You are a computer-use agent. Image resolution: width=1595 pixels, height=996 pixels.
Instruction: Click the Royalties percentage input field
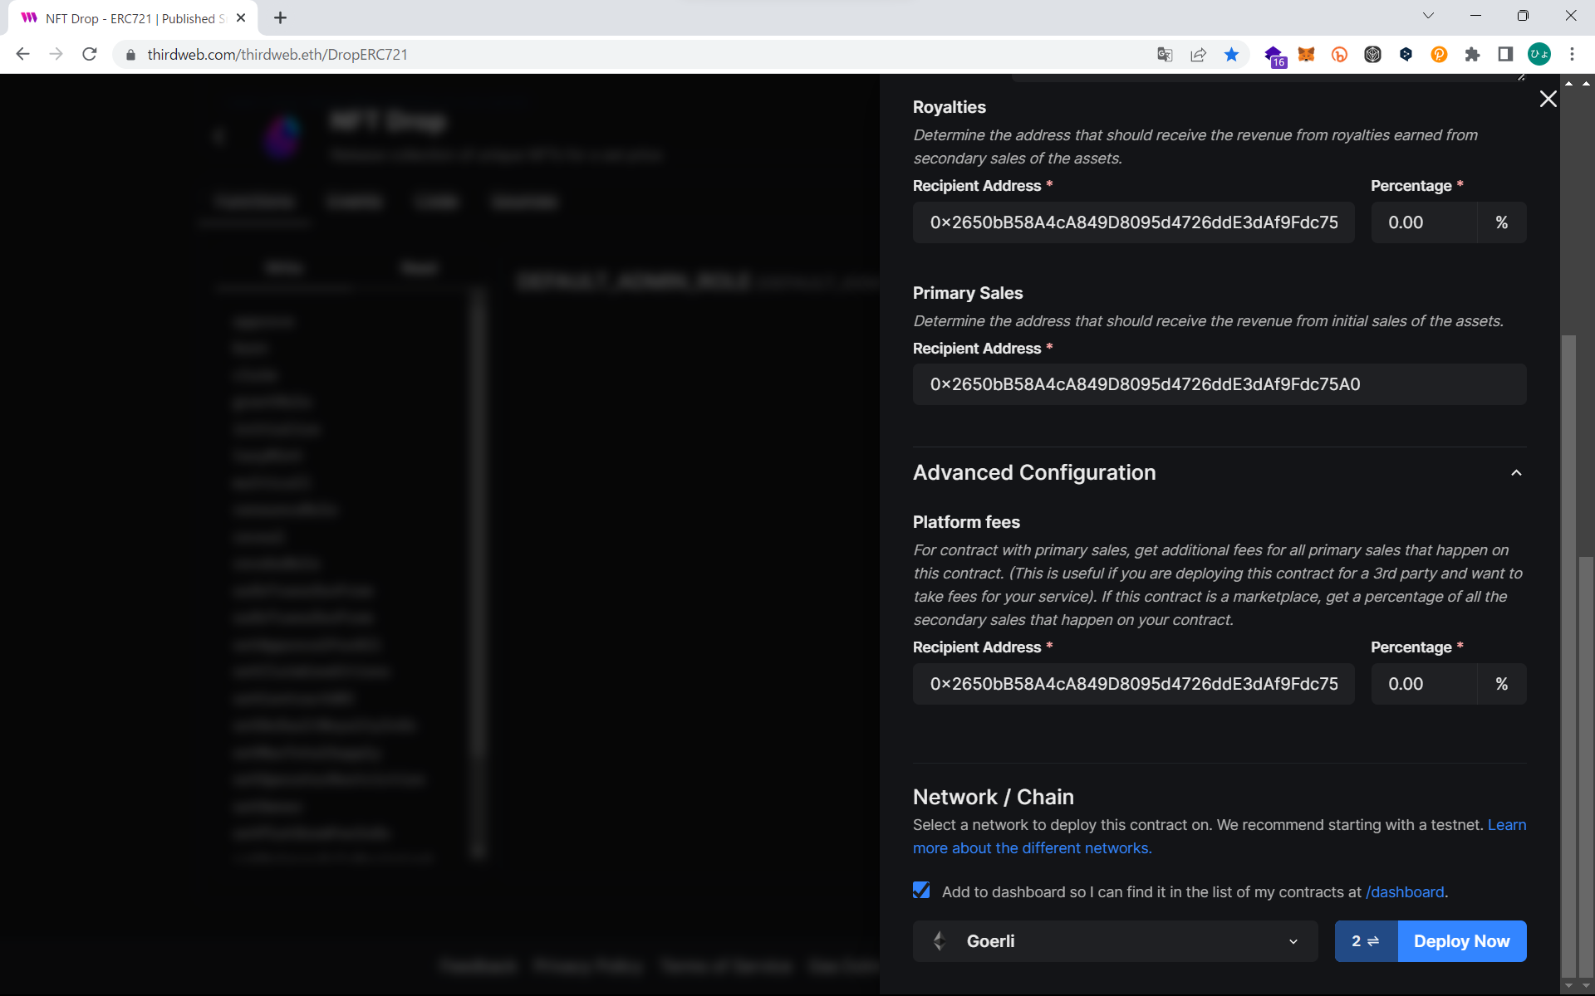tap(1423, 222)
